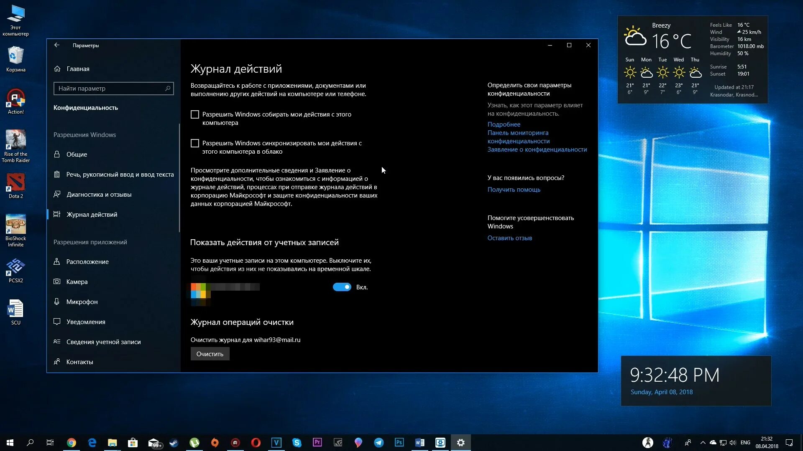This screenshot has width=803, height=451.
Task: Click Очистить to clear activity log
Action: click(x=209, y=354)
